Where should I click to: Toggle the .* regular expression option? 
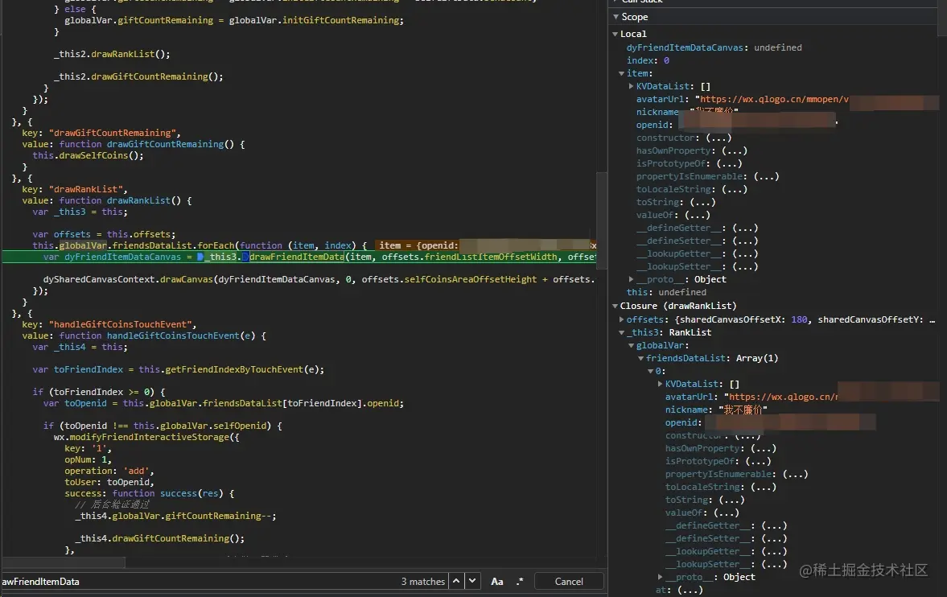pyautogui.click(x=520, y=581)
